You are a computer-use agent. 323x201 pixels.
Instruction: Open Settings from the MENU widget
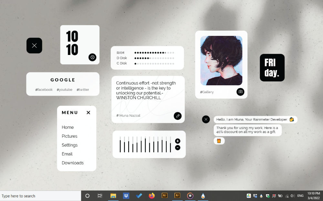(x=69, y=145)
